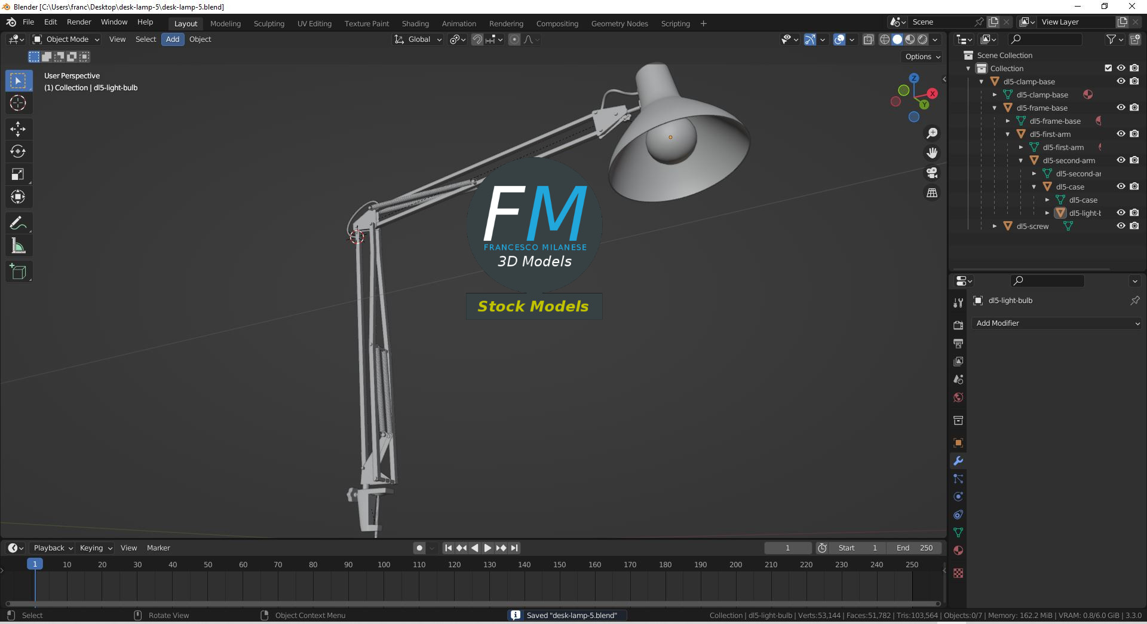Viewport: 1147px width, 624px height.
Task: Collapse the dl5-frame-base tree item
Action: click(x=995, y=108)
